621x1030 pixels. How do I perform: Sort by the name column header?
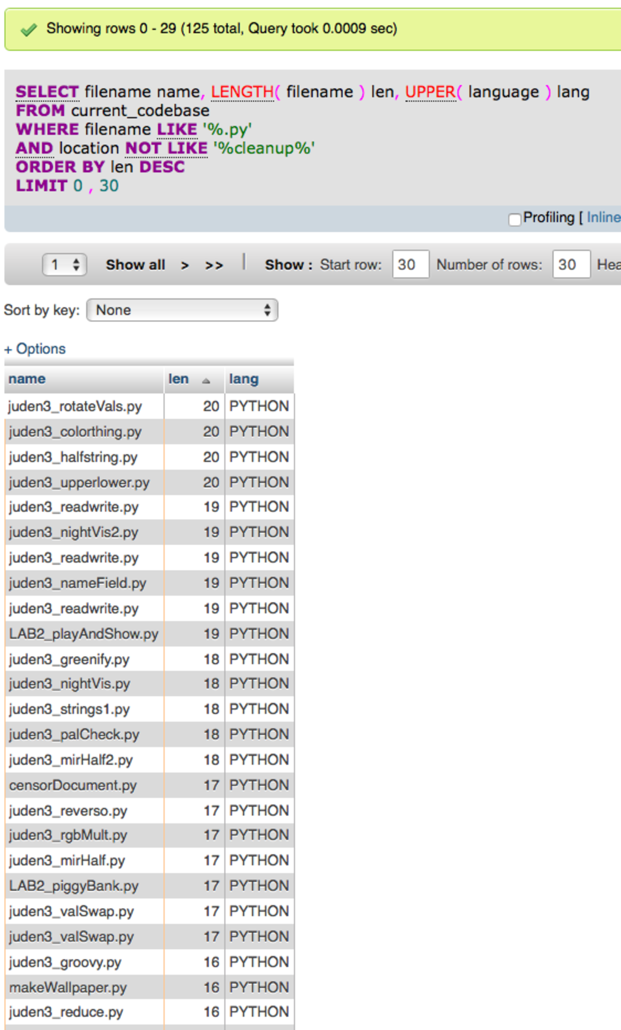(27, 379)
